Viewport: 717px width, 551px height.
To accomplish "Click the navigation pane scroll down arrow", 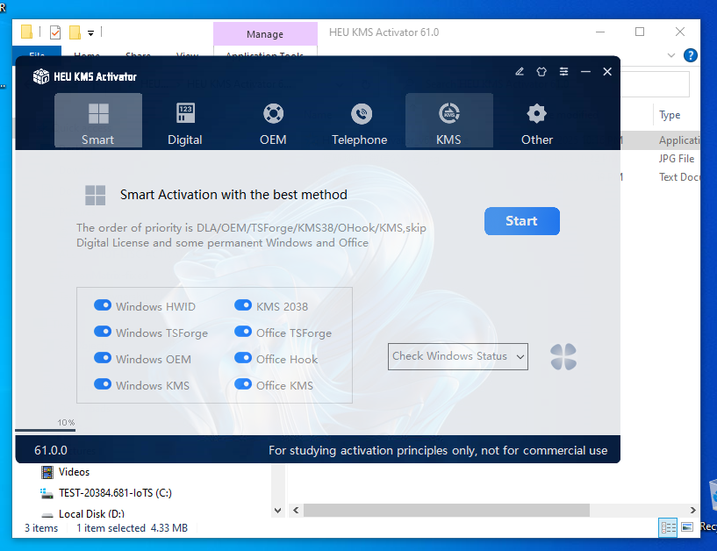I will [x=277, y=511].
